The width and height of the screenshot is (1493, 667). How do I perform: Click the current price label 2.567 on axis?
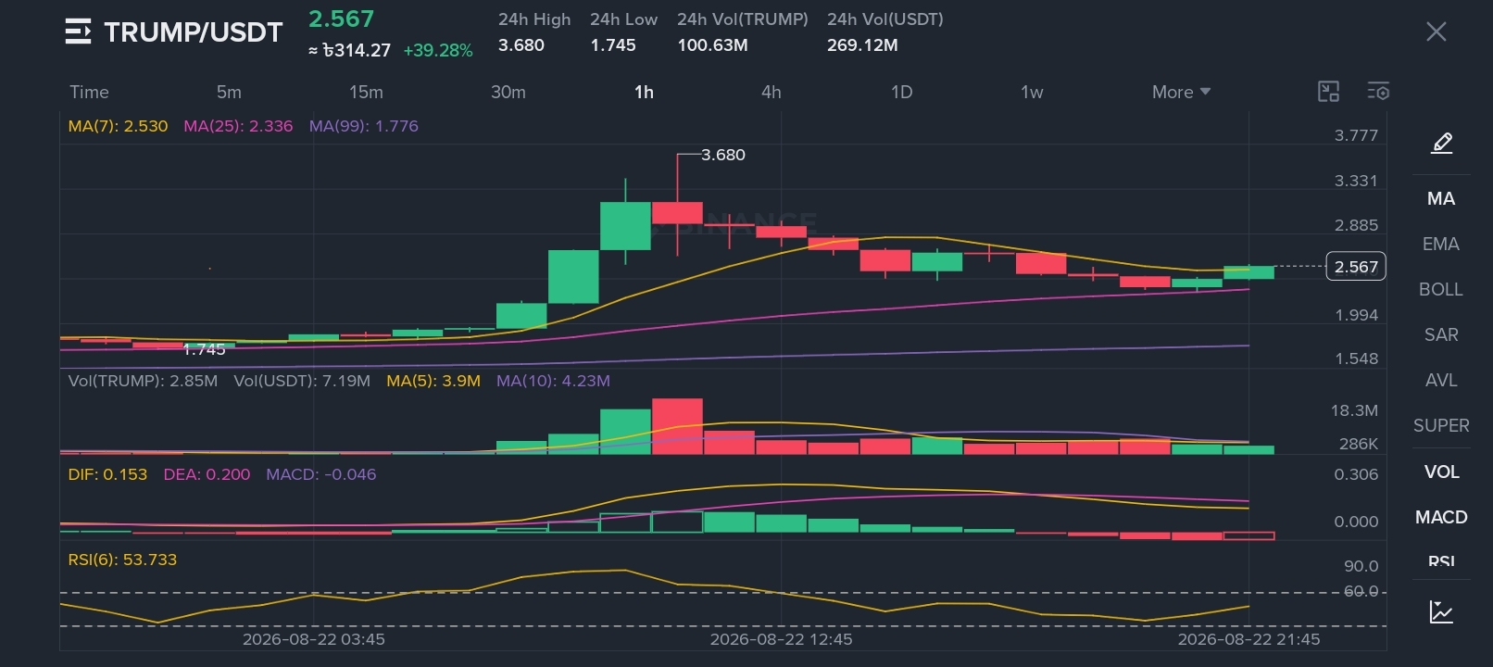coord(1356,267)
